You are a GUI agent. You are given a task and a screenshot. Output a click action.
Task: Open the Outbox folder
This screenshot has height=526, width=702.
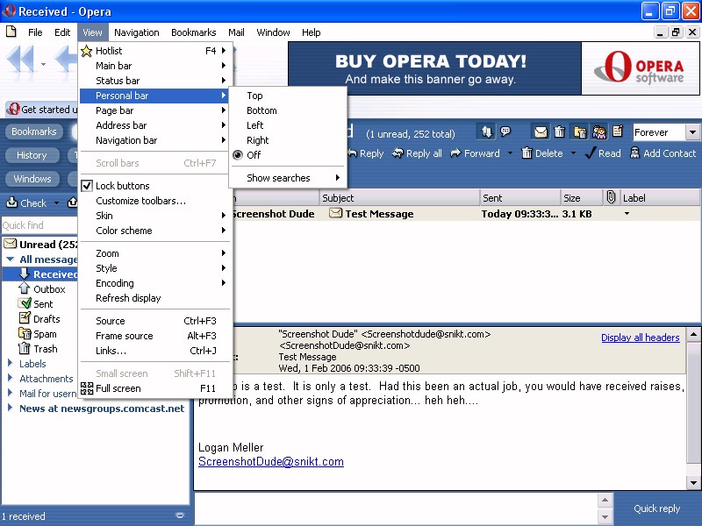pos(42,289)
